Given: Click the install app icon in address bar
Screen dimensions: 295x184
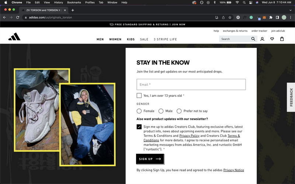Looking at the screenshot, I should pyautogui.click(x=217, y=17).
